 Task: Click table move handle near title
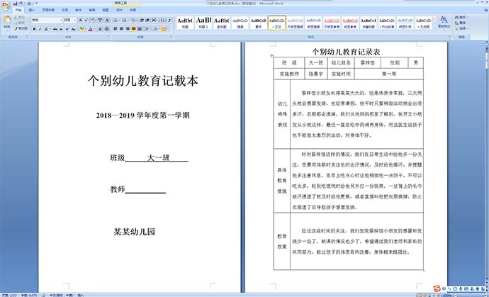[x=272, y=55]
